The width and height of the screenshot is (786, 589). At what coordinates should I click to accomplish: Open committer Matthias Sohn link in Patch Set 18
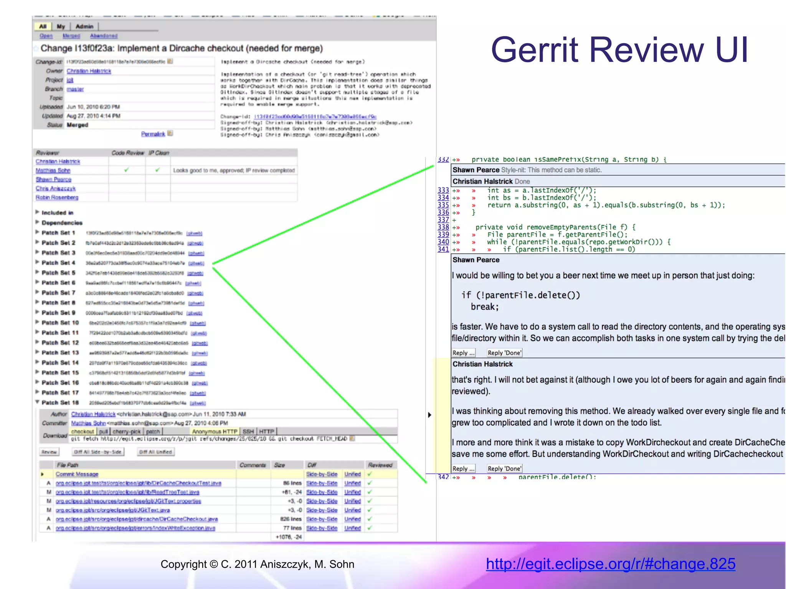pos(88,423)
